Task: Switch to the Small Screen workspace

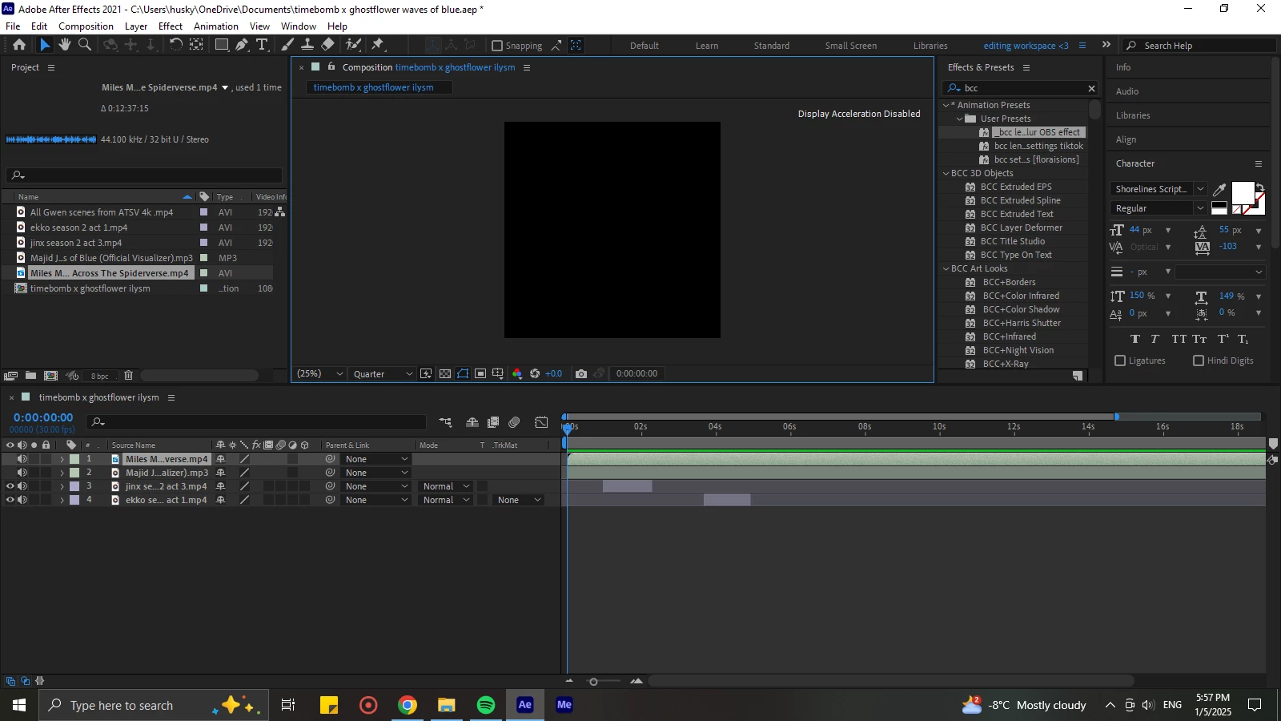Action: click(x=851, y=46)
